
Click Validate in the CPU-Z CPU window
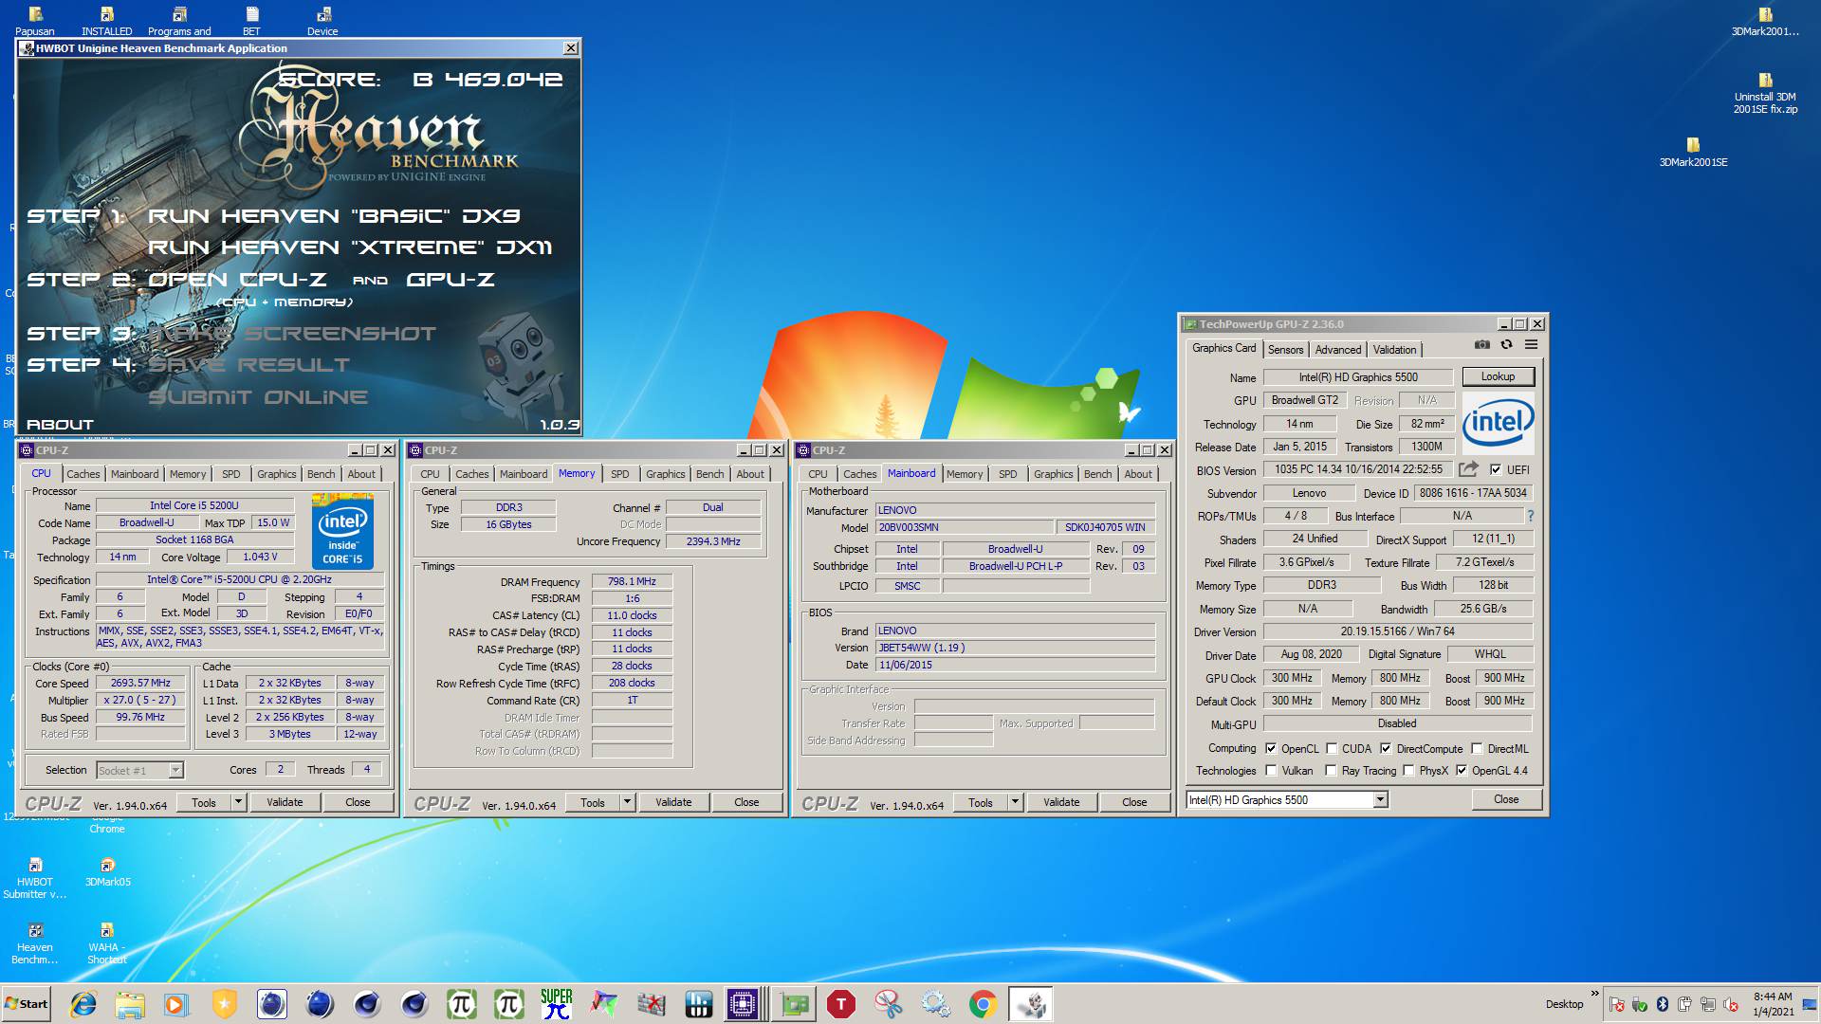coord(285,802)
